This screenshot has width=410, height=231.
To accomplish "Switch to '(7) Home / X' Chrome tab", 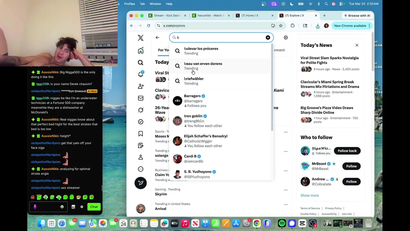I will 255,15.
